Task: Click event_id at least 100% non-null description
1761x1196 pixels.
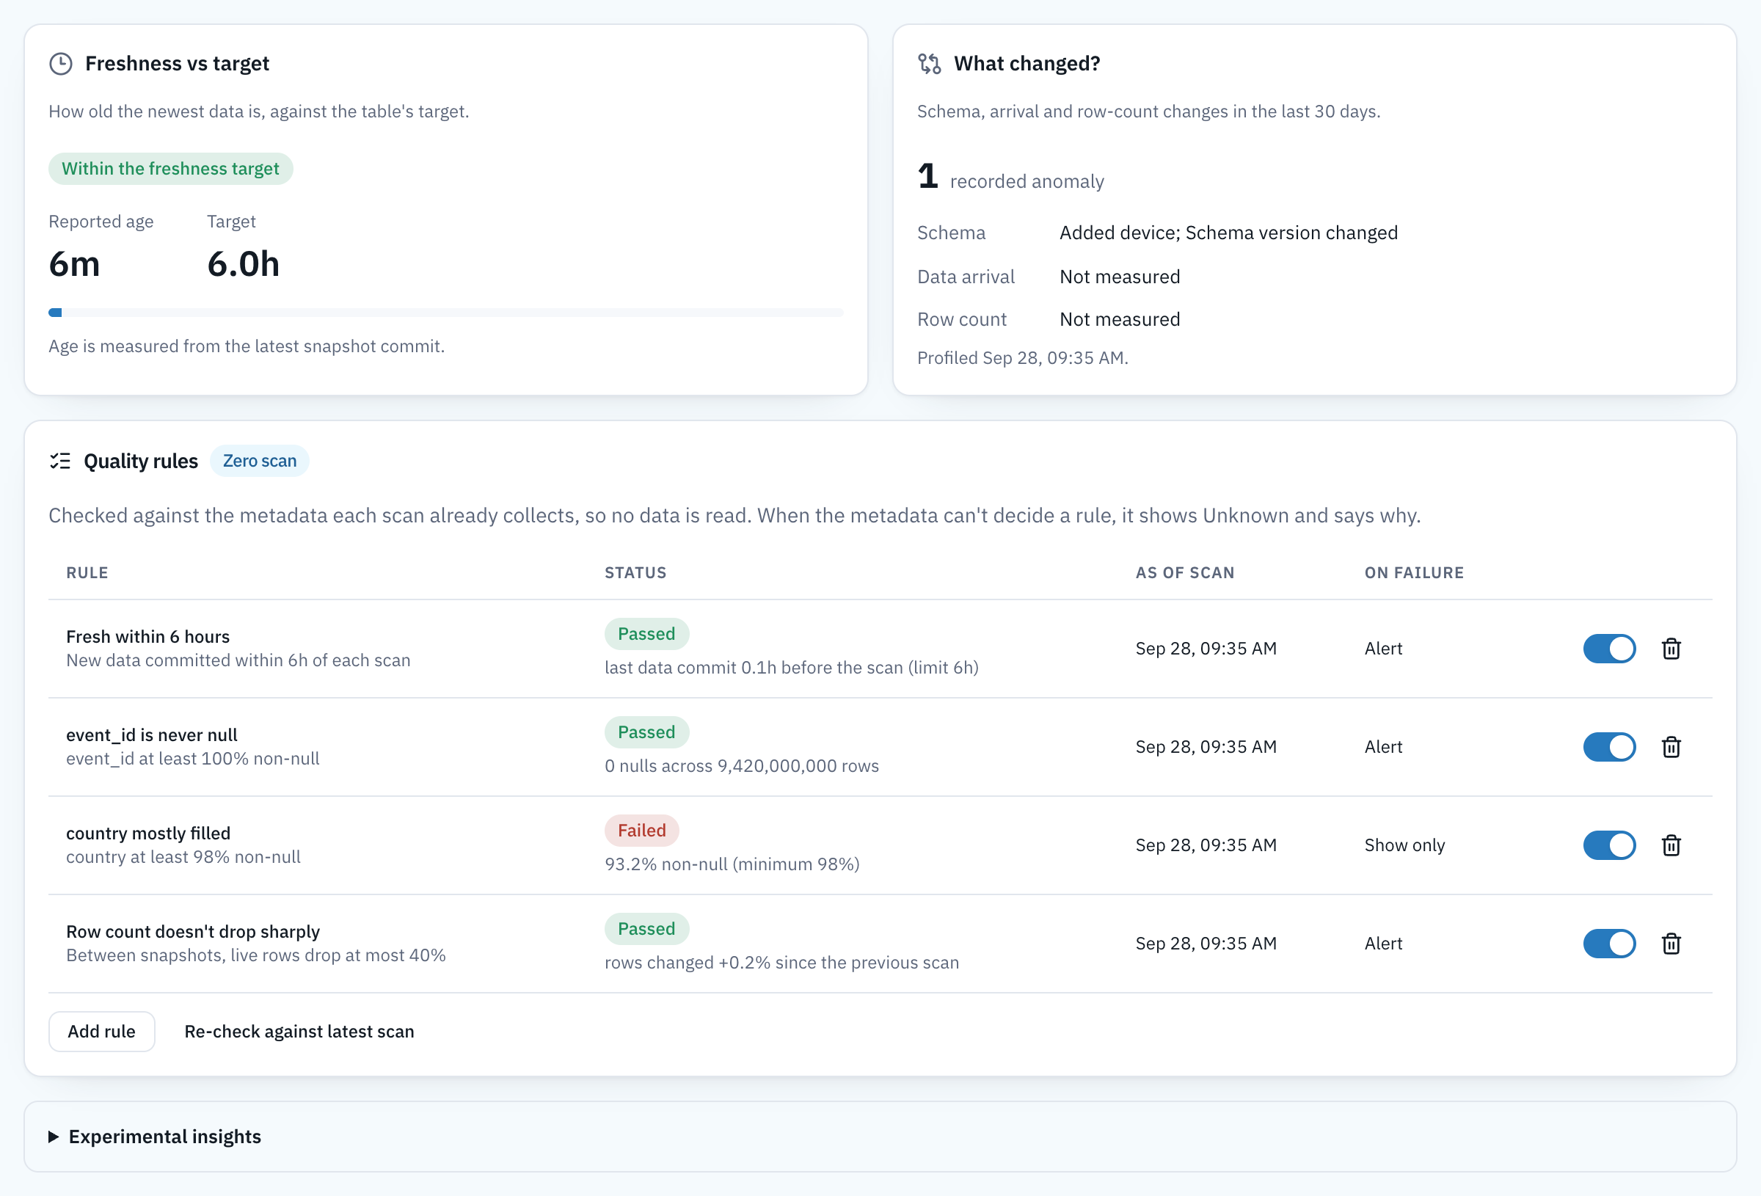Action: click(192, 759)
